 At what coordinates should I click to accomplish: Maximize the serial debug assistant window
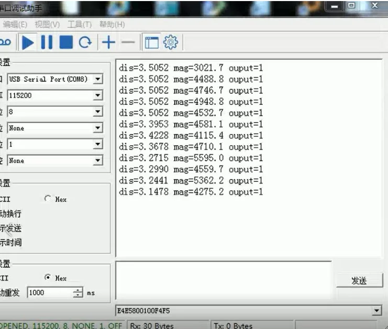pyautogui.click(x=351, y=5)
